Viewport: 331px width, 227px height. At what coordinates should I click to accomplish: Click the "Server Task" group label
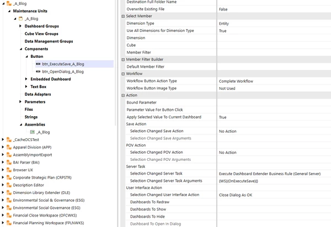coord(136,166)
